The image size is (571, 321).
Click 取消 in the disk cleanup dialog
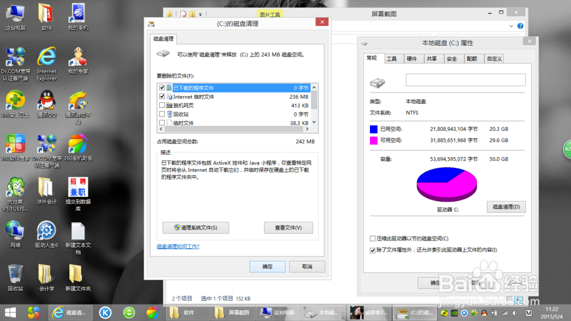pyautogui.click(x=307, y=267)
